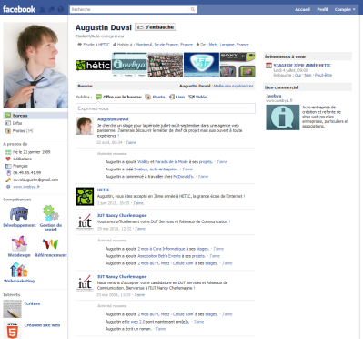This screenshot has width=363, height=339.
Task: Go to Accueil in top bar
Action: tap(302, 9)
